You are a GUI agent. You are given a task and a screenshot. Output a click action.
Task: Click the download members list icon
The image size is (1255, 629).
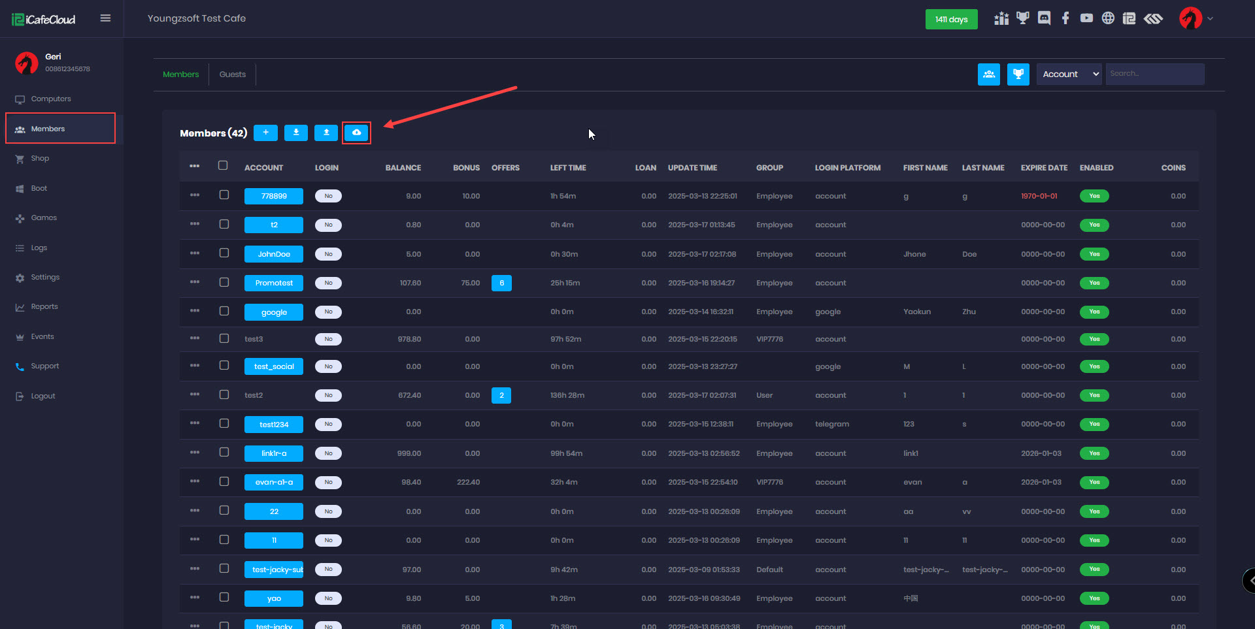(x=296, y=133)
